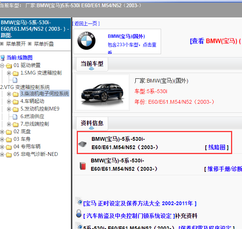
Task: Click the BMW roundel logo
Action: coord(86,41)
